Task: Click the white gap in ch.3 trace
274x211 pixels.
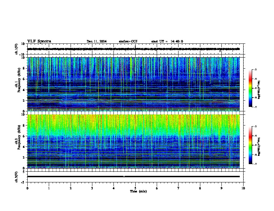Action: point(124,176)
